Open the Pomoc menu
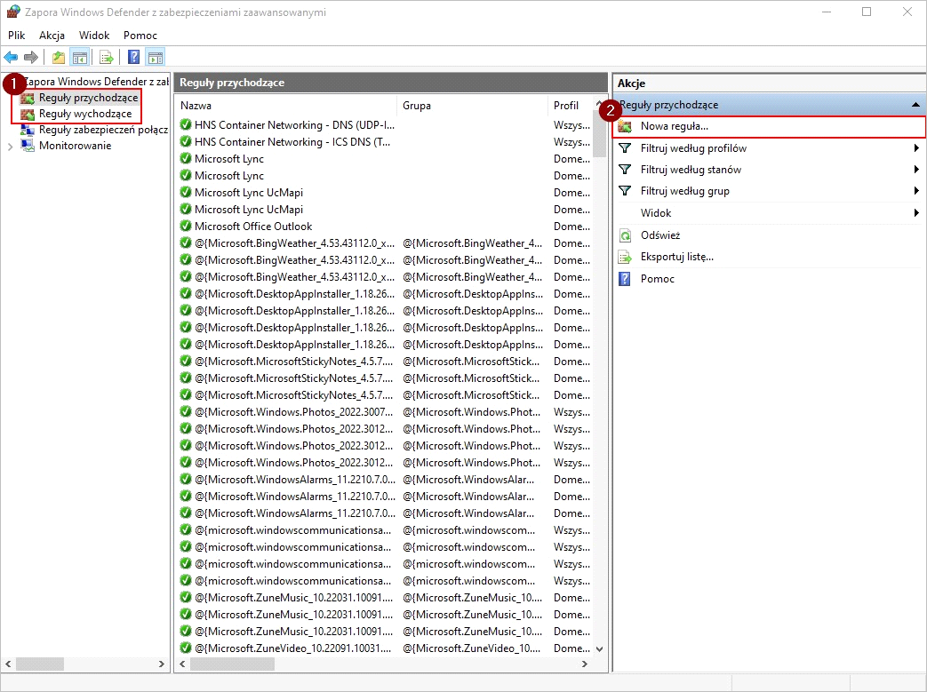Image resolution: width=927 pixels, height=692 pixels. [140, 36]
